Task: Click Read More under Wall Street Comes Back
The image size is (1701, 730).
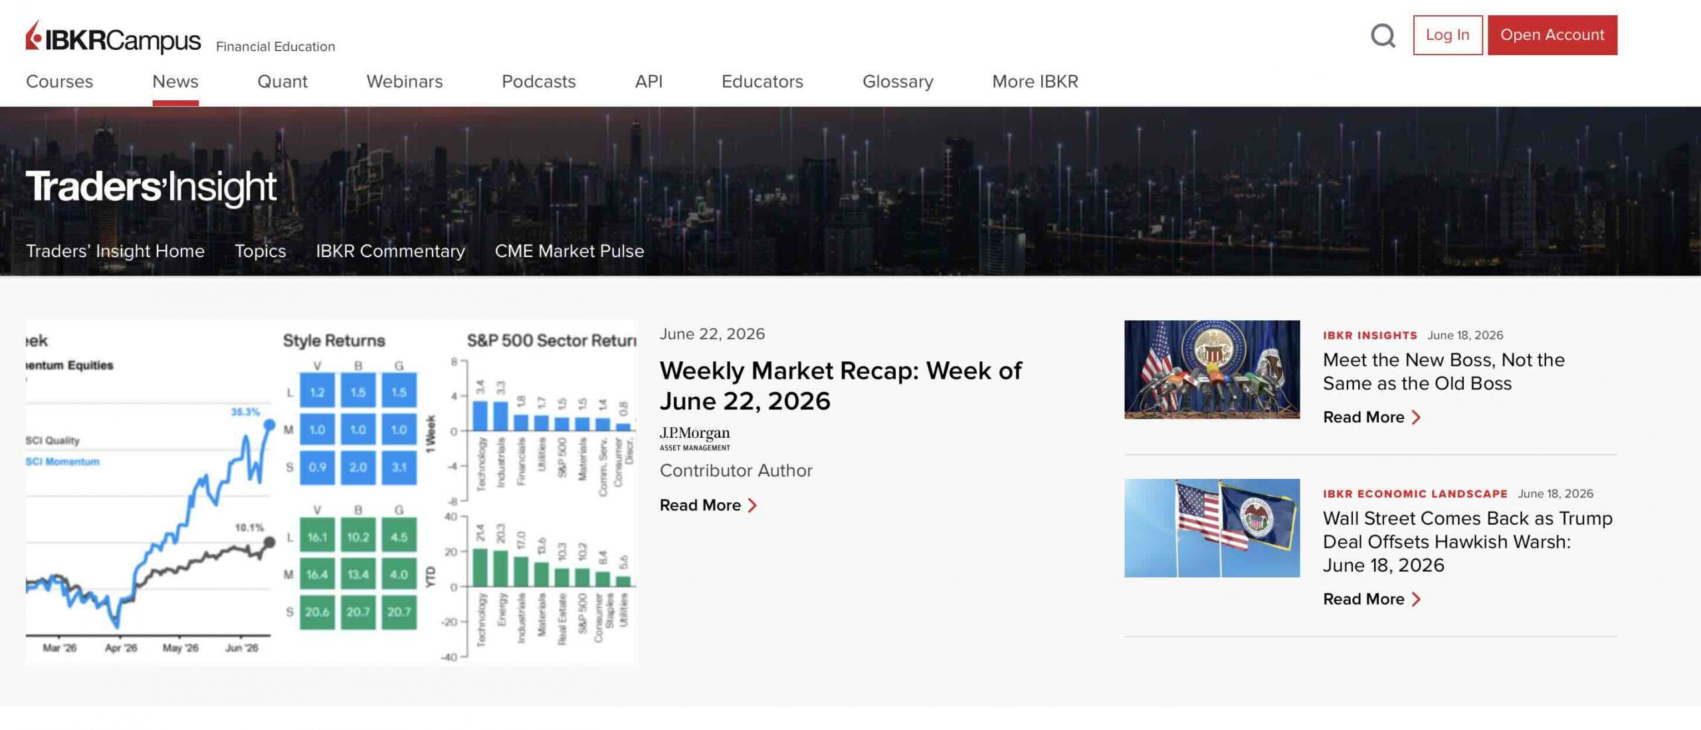Action: click(1363, 599)
